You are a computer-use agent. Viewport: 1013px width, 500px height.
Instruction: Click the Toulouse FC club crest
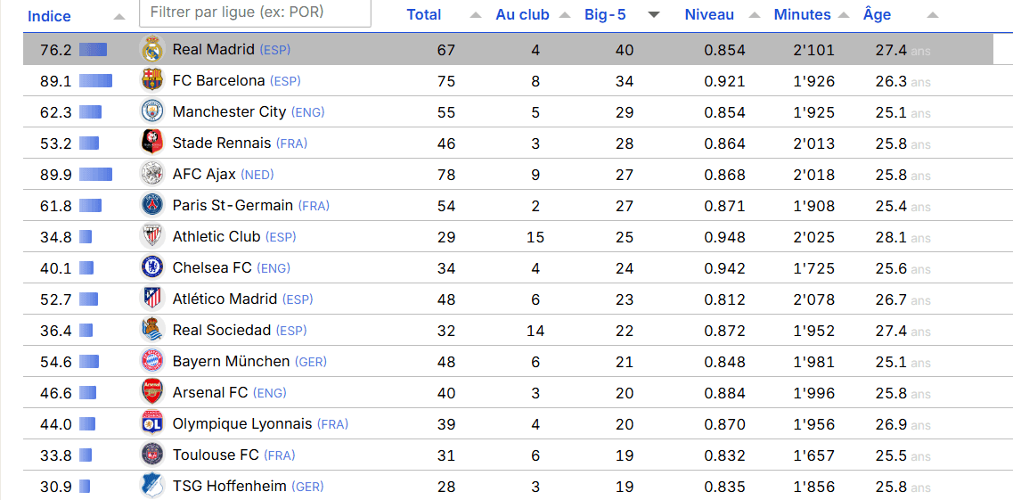click(152, 455)
